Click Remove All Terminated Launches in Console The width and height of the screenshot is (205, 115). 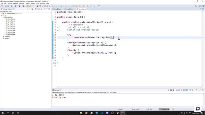point(174,90)
